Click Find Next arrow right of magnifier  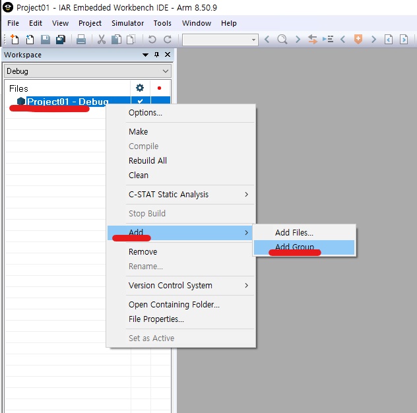click(x=298, y=40)
